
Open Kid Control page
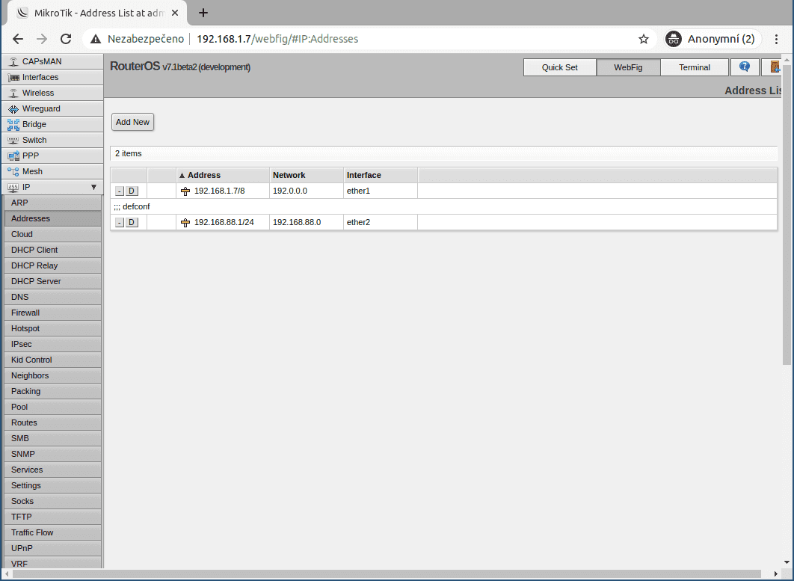[x=52, y=360]
